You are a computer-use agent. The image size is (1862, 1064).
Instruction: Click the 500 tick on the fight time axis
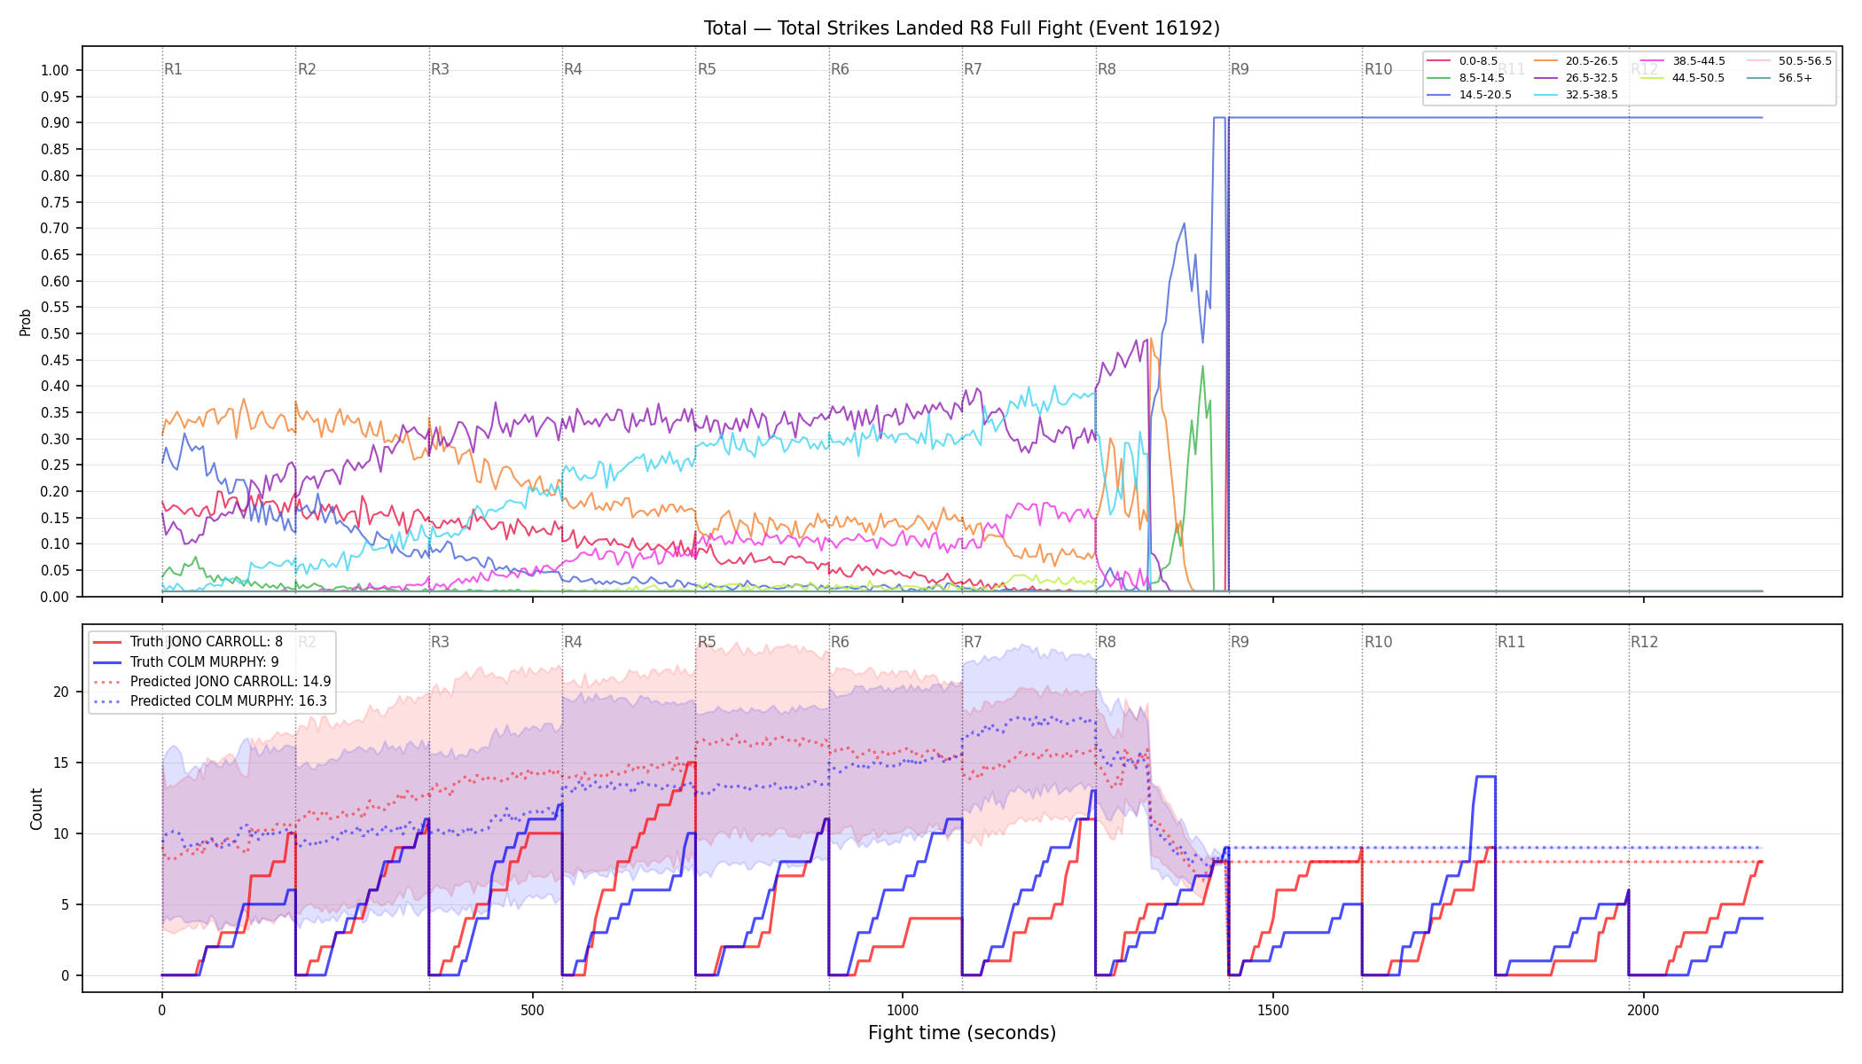point(532,1010)
